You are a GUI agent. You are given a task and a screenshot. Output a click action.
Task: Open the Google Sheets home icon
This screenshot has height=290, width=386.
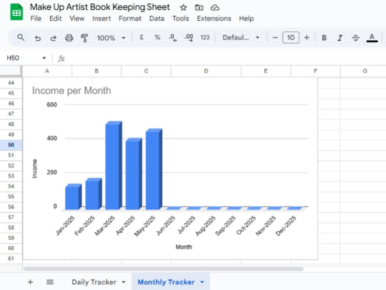click(x=17, y=12)
